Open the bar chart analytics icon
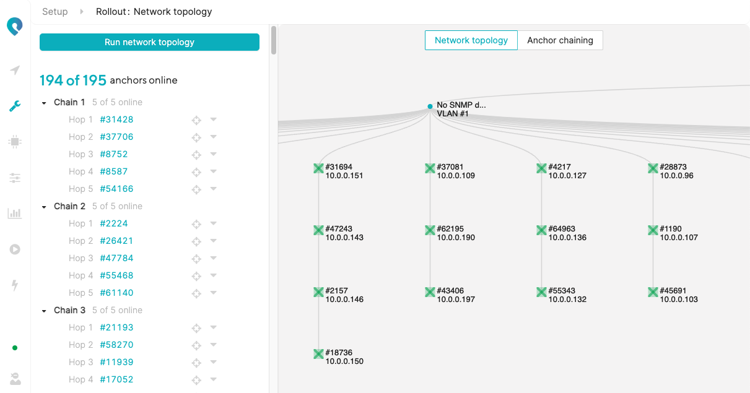 15,214
